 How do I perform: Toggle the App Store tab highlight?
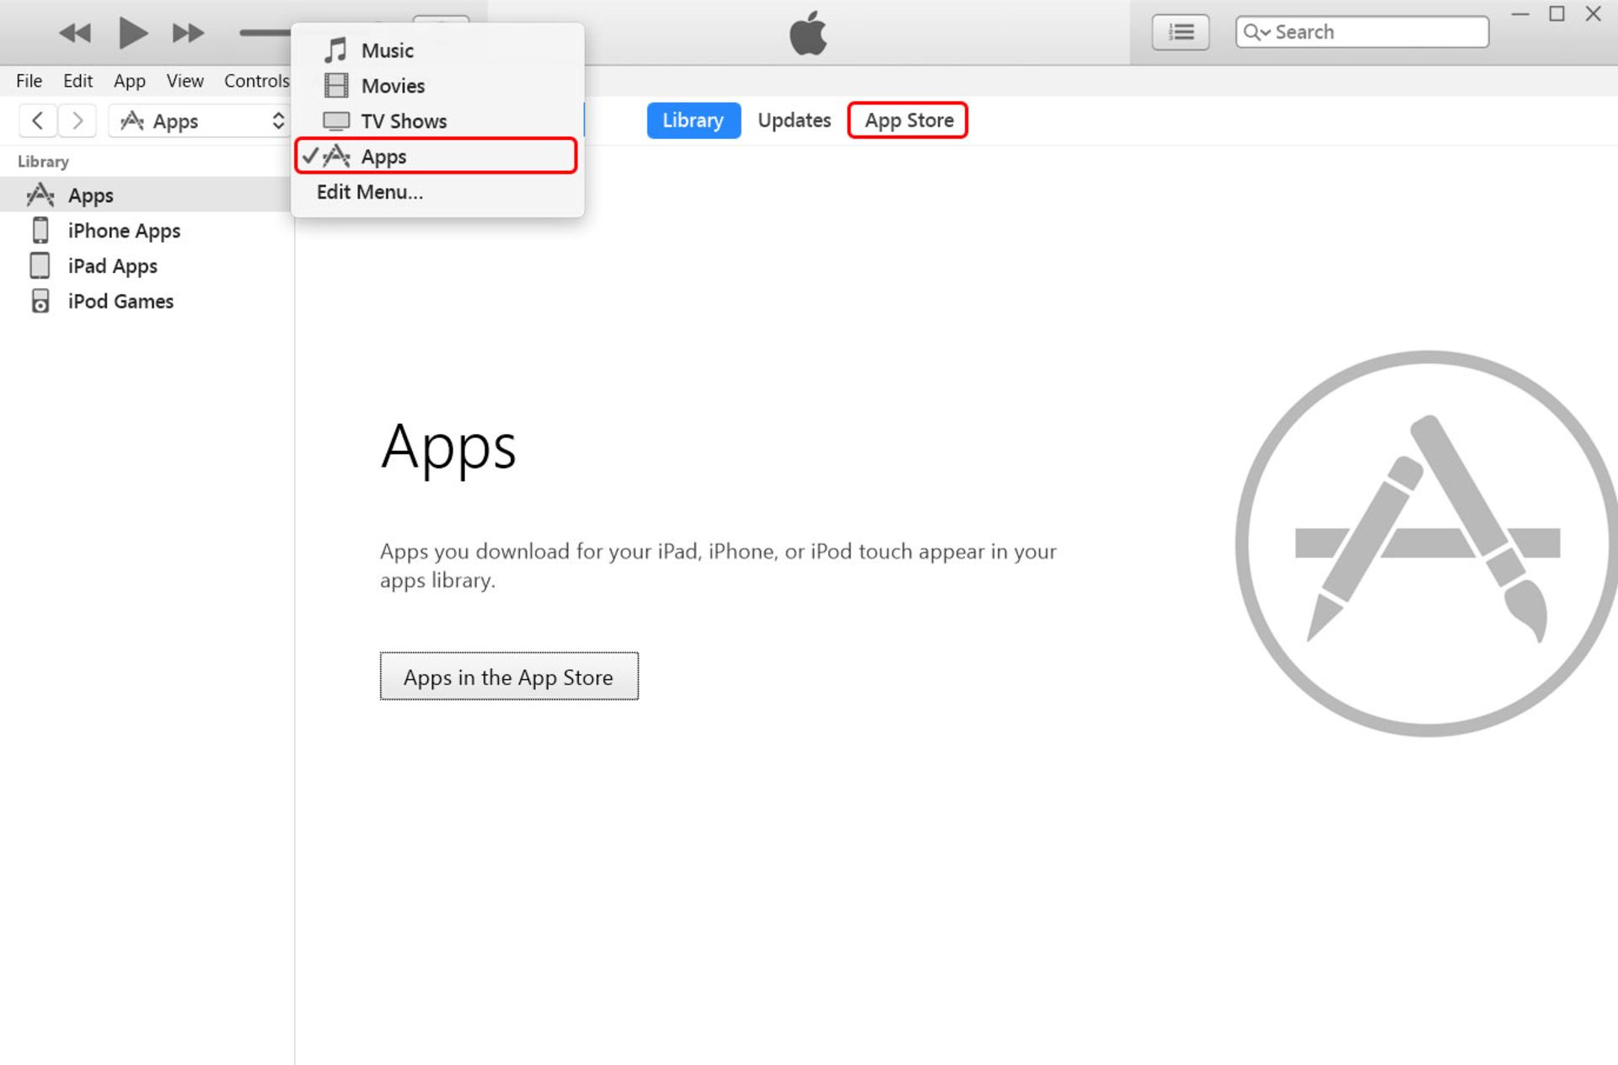[x=908, y=120]
